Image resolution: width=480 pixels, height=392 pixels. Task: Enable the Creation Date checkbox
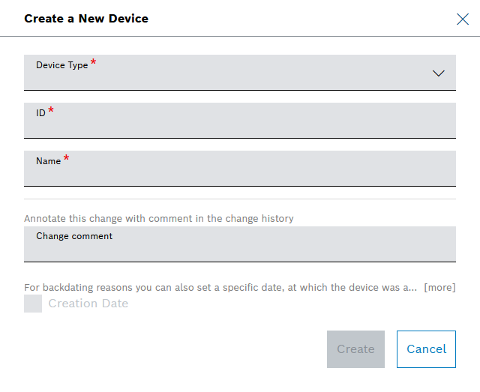click(33, 304)
